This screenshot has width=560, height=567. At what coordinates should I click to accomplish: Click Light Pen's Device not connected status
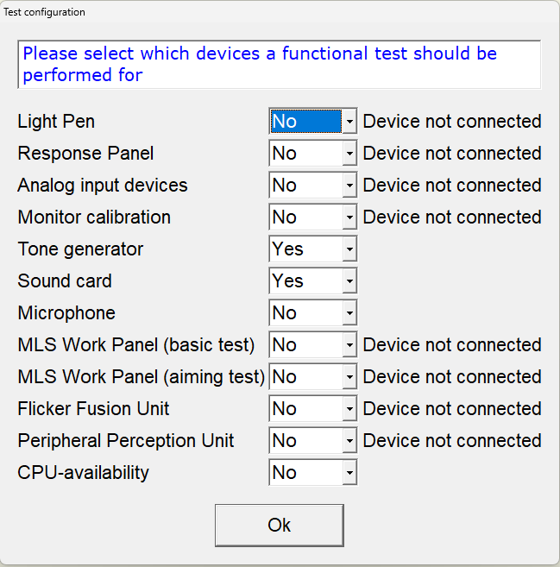[452, 122]
